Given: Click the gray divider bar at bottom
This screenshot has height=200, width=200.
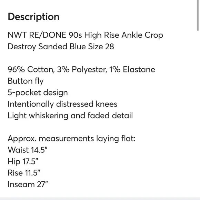Looking at the screenshot, I should (100, 199).
